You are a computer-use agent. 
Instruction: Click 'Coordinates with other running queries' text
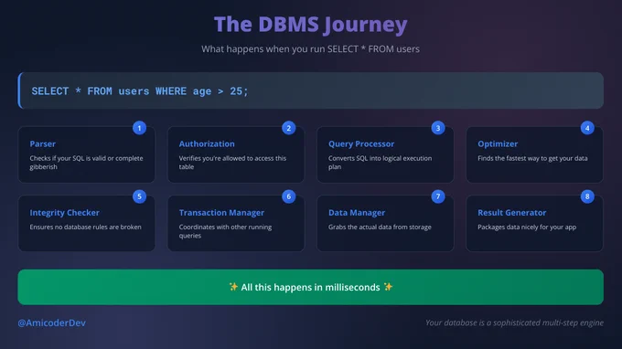[x=225, y=231]
